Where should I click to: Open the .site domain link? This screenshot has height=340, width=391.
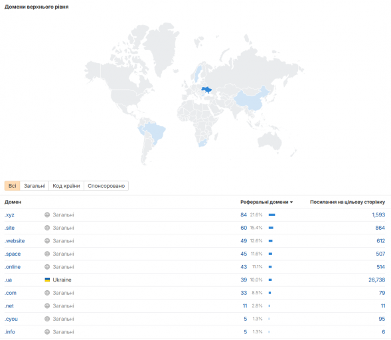click(9, 228)
